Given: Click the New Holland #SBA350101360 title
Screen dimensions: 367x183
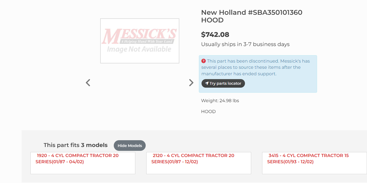Looking at the screenshot, I should 251,13.
